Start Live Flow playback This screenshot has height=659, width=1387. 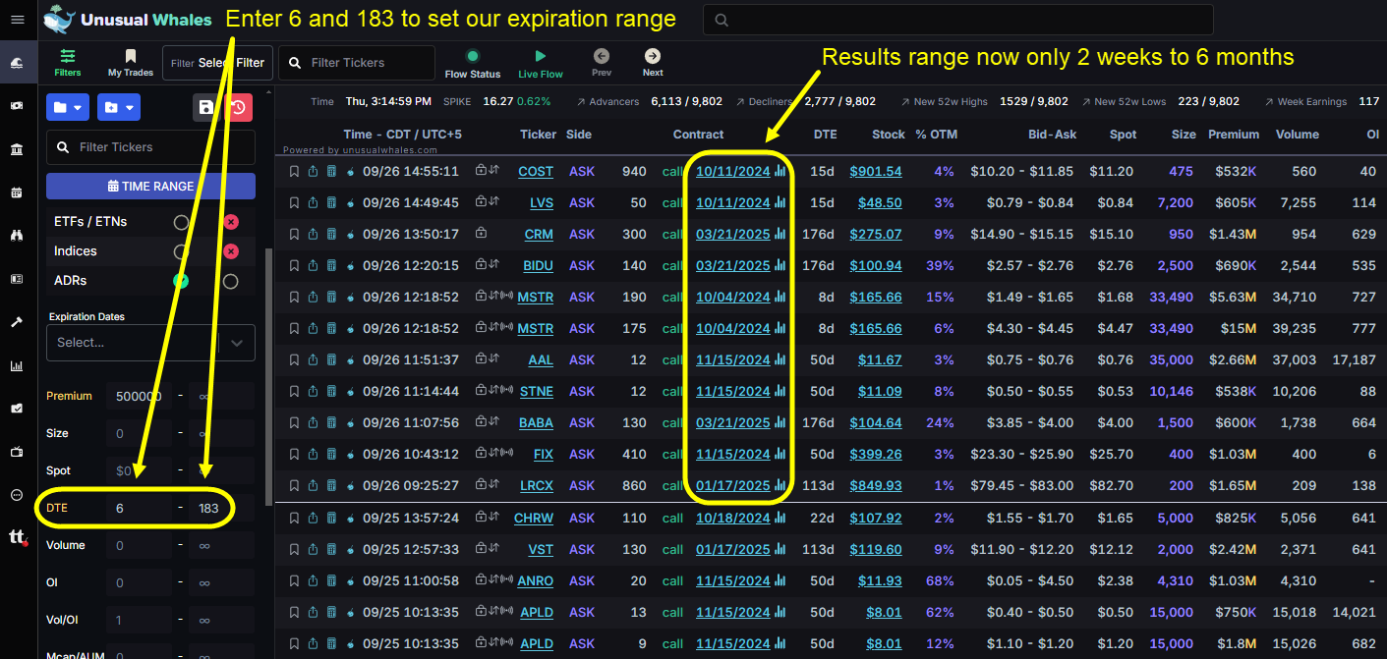tap(541, 63)
